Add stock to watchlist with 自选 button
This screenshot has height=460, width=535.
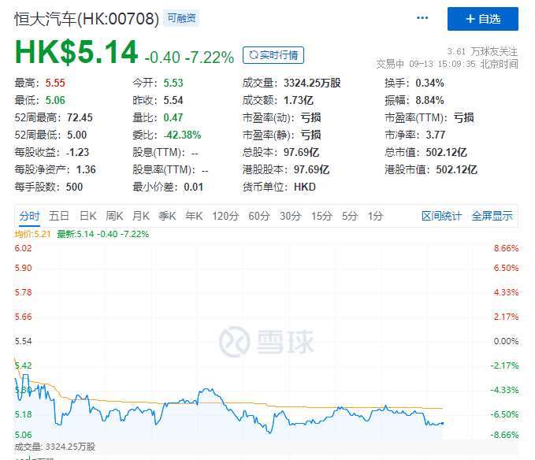[482, 18]
